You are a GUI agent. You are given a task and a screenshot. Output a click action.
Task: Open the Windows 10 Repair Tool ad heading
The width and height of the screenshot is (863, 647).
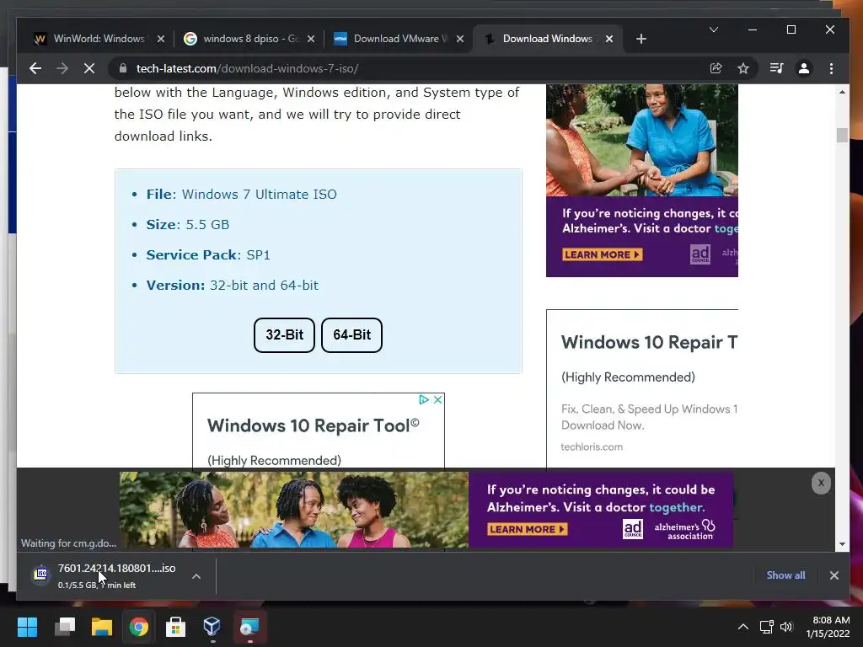click(314, 425)
